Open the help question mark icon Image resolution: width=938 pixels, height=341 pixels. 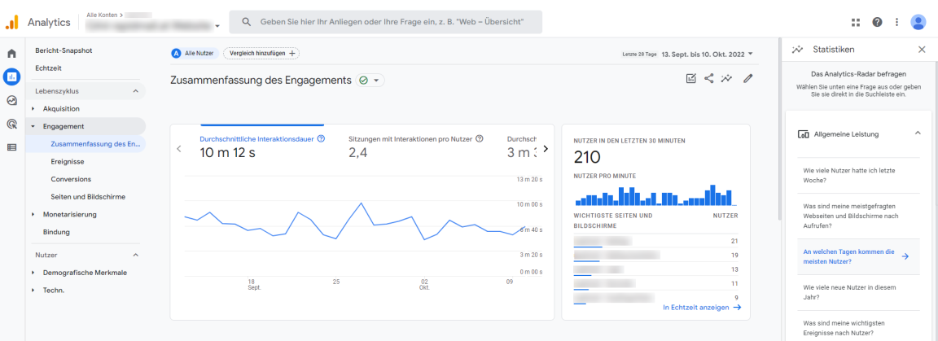[x=877, y=22]
